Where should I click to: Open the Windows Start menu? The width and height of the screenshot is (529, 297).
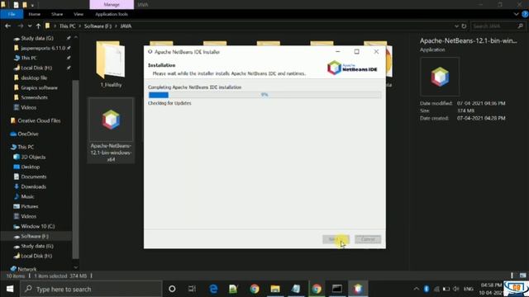pyautogui.click(x=10, y=289)
